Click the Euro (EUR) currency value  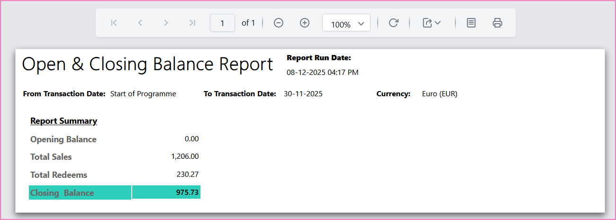point(439,94)
